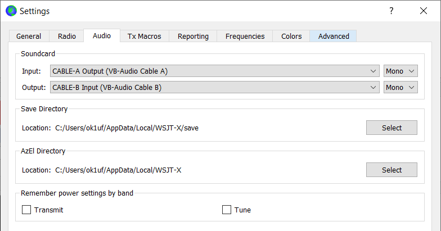The image size is (441, 231).
Task: Switch to the General tab
Action: (x=29, y=36)
